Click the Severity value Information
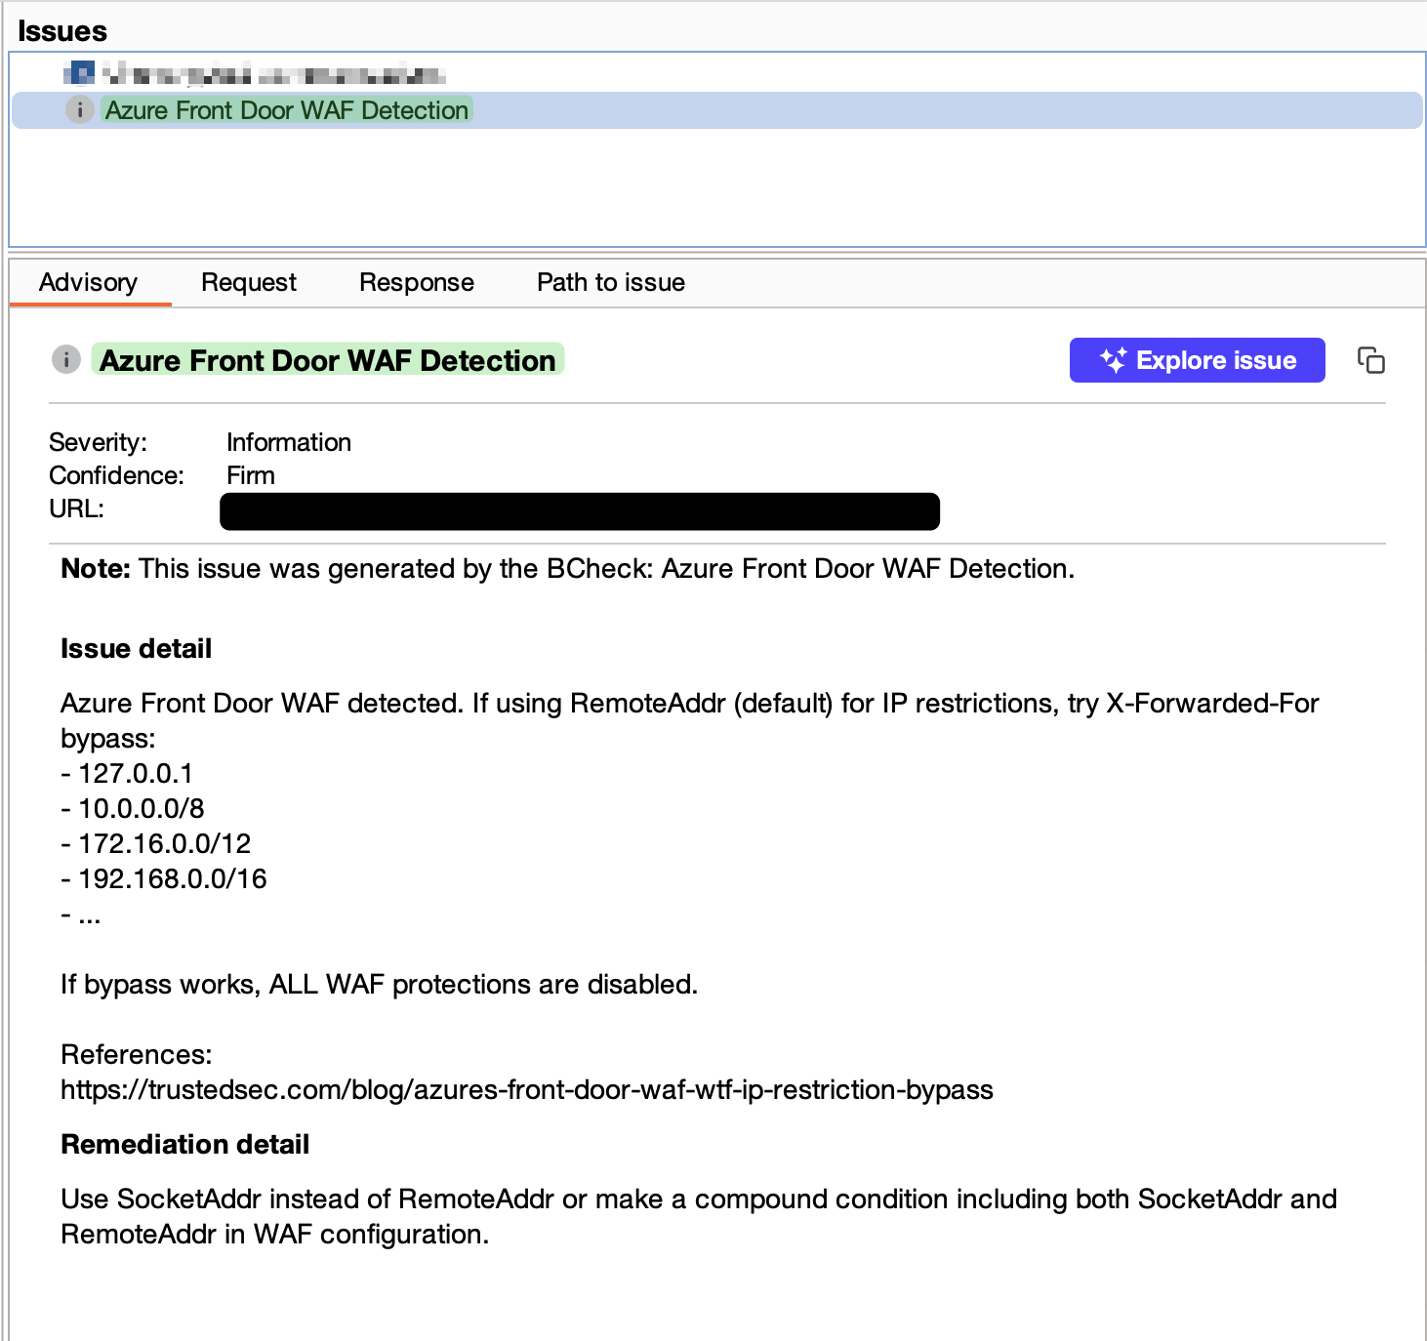The height and width of the screenshot is (1341, 1427). (289, 442)
